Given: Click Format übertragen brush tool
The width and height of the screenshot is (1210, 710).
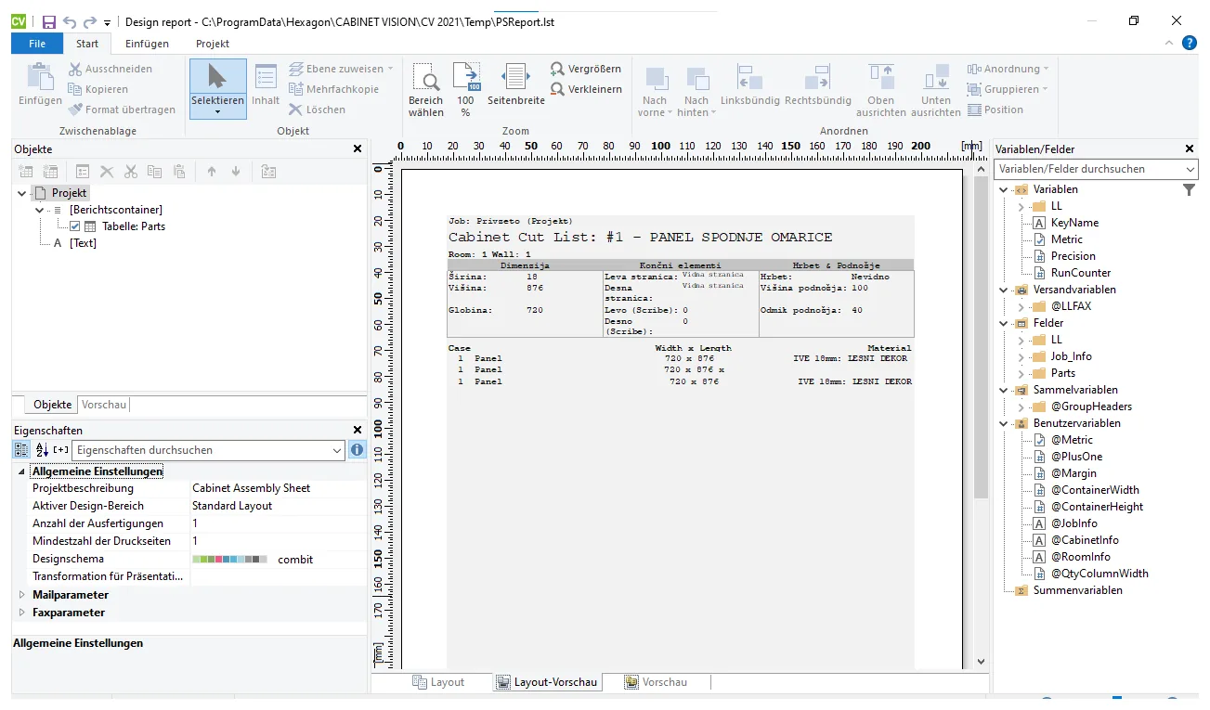Looking at the screenshot, I should pos(122,110).
